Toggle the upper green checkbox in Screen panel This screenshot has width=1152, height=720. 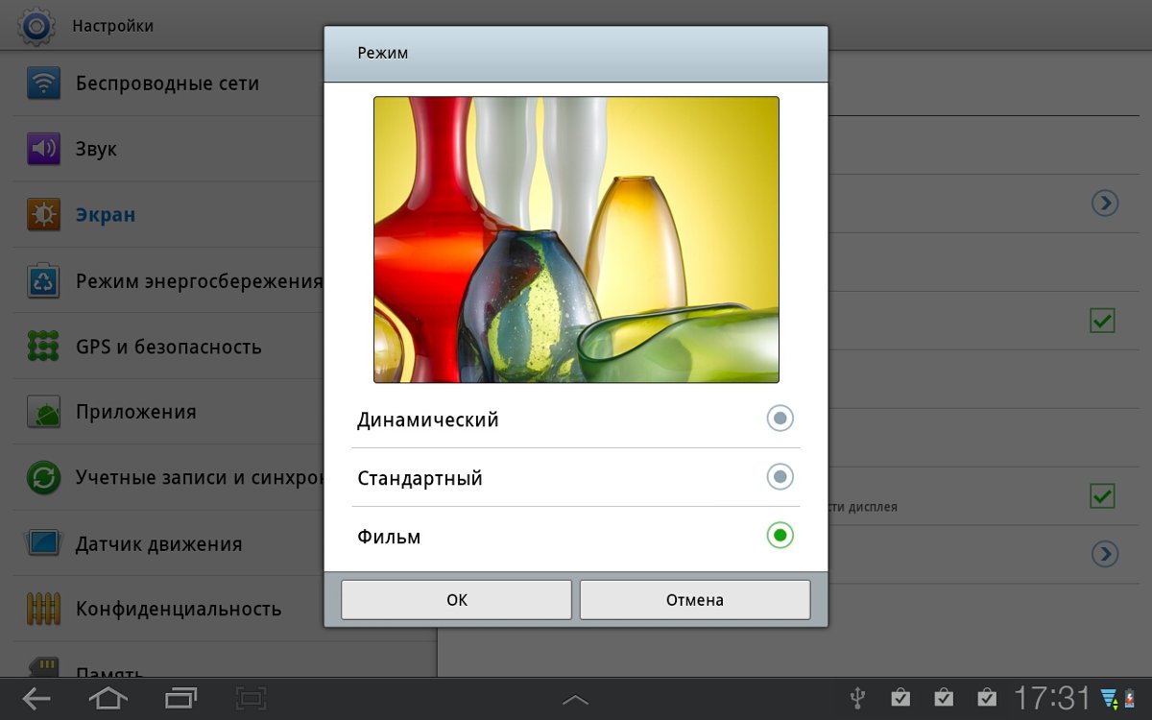click(1102, 321)
